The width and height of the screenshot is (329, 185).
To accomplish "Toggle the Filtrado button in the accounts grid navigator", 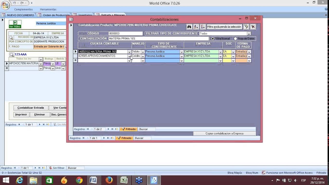I will pyautogui.click(x=129, y=129).
